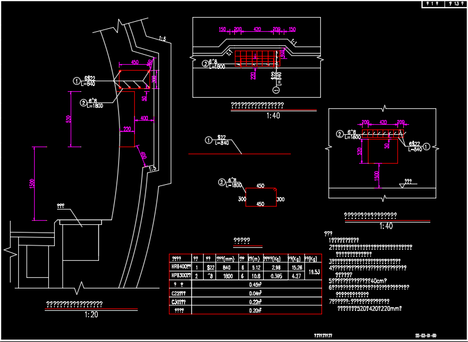This screenshot has height=342, width=468.
Task: Click the "5.12" length cell in table
Action: (x=256, y=268)
